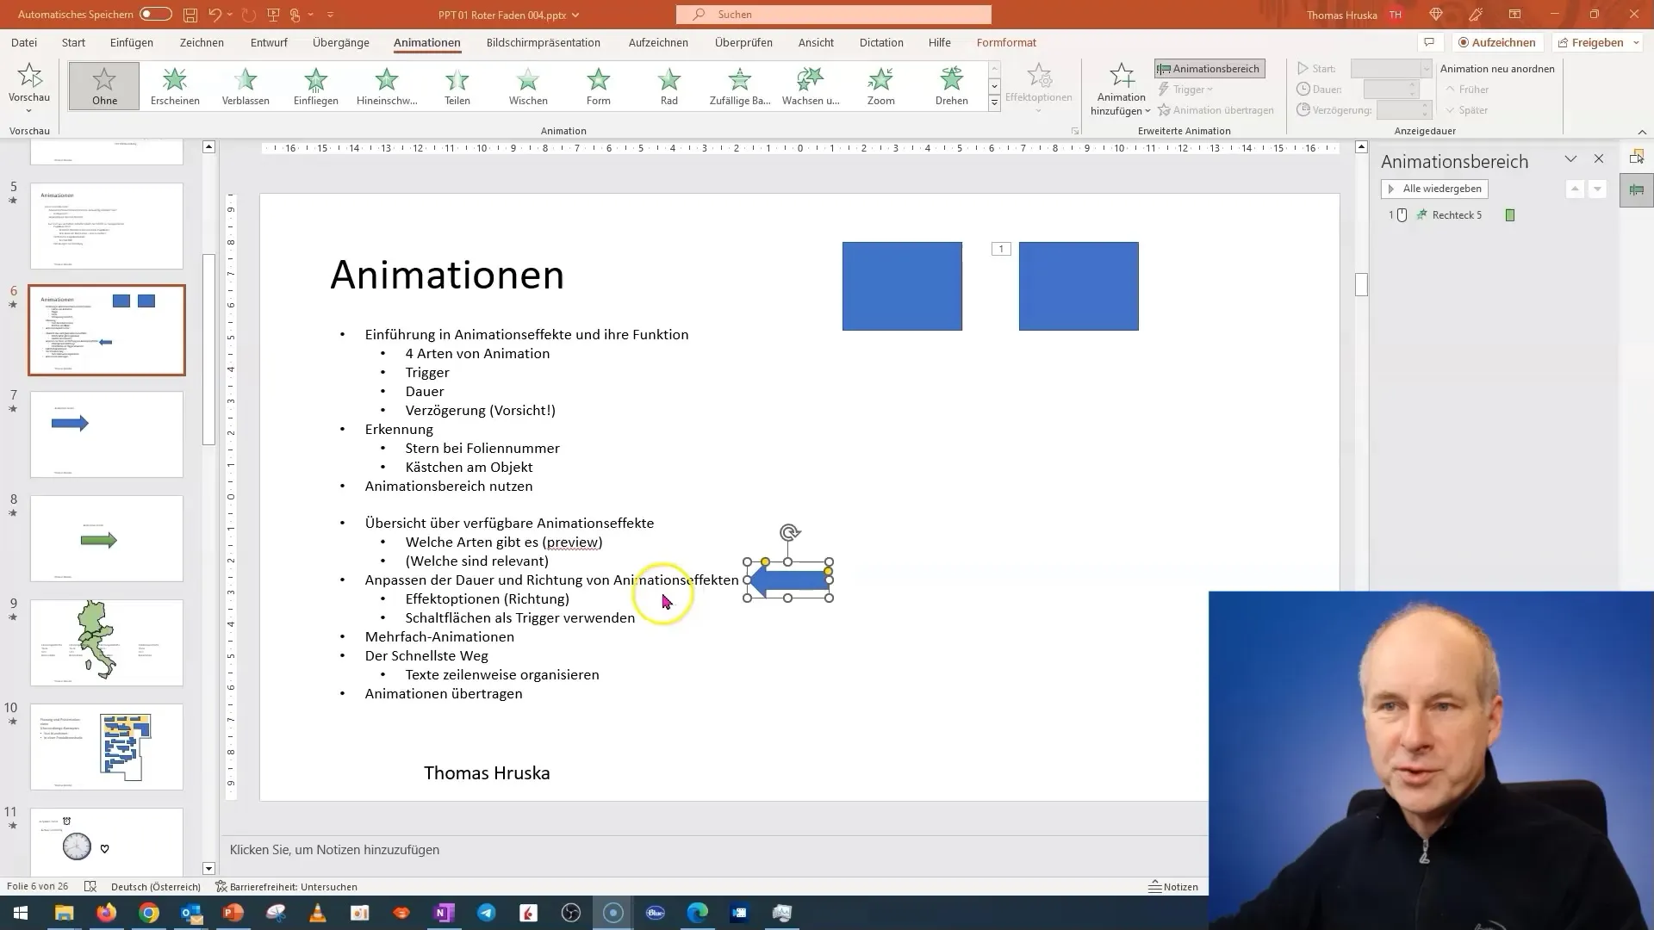This screenshot has height=930, width=1654.
Task: Open Animationsbereich pane options chevron
Action: point(1570,159)
